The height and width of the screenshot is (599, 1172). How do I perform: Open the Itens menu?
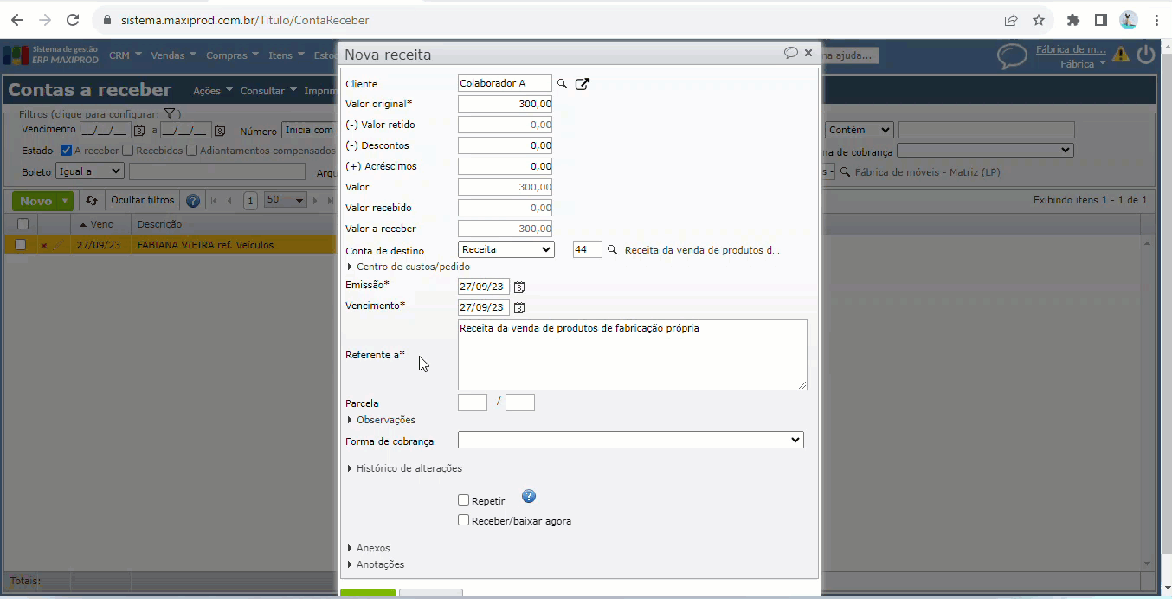point(287,55)
